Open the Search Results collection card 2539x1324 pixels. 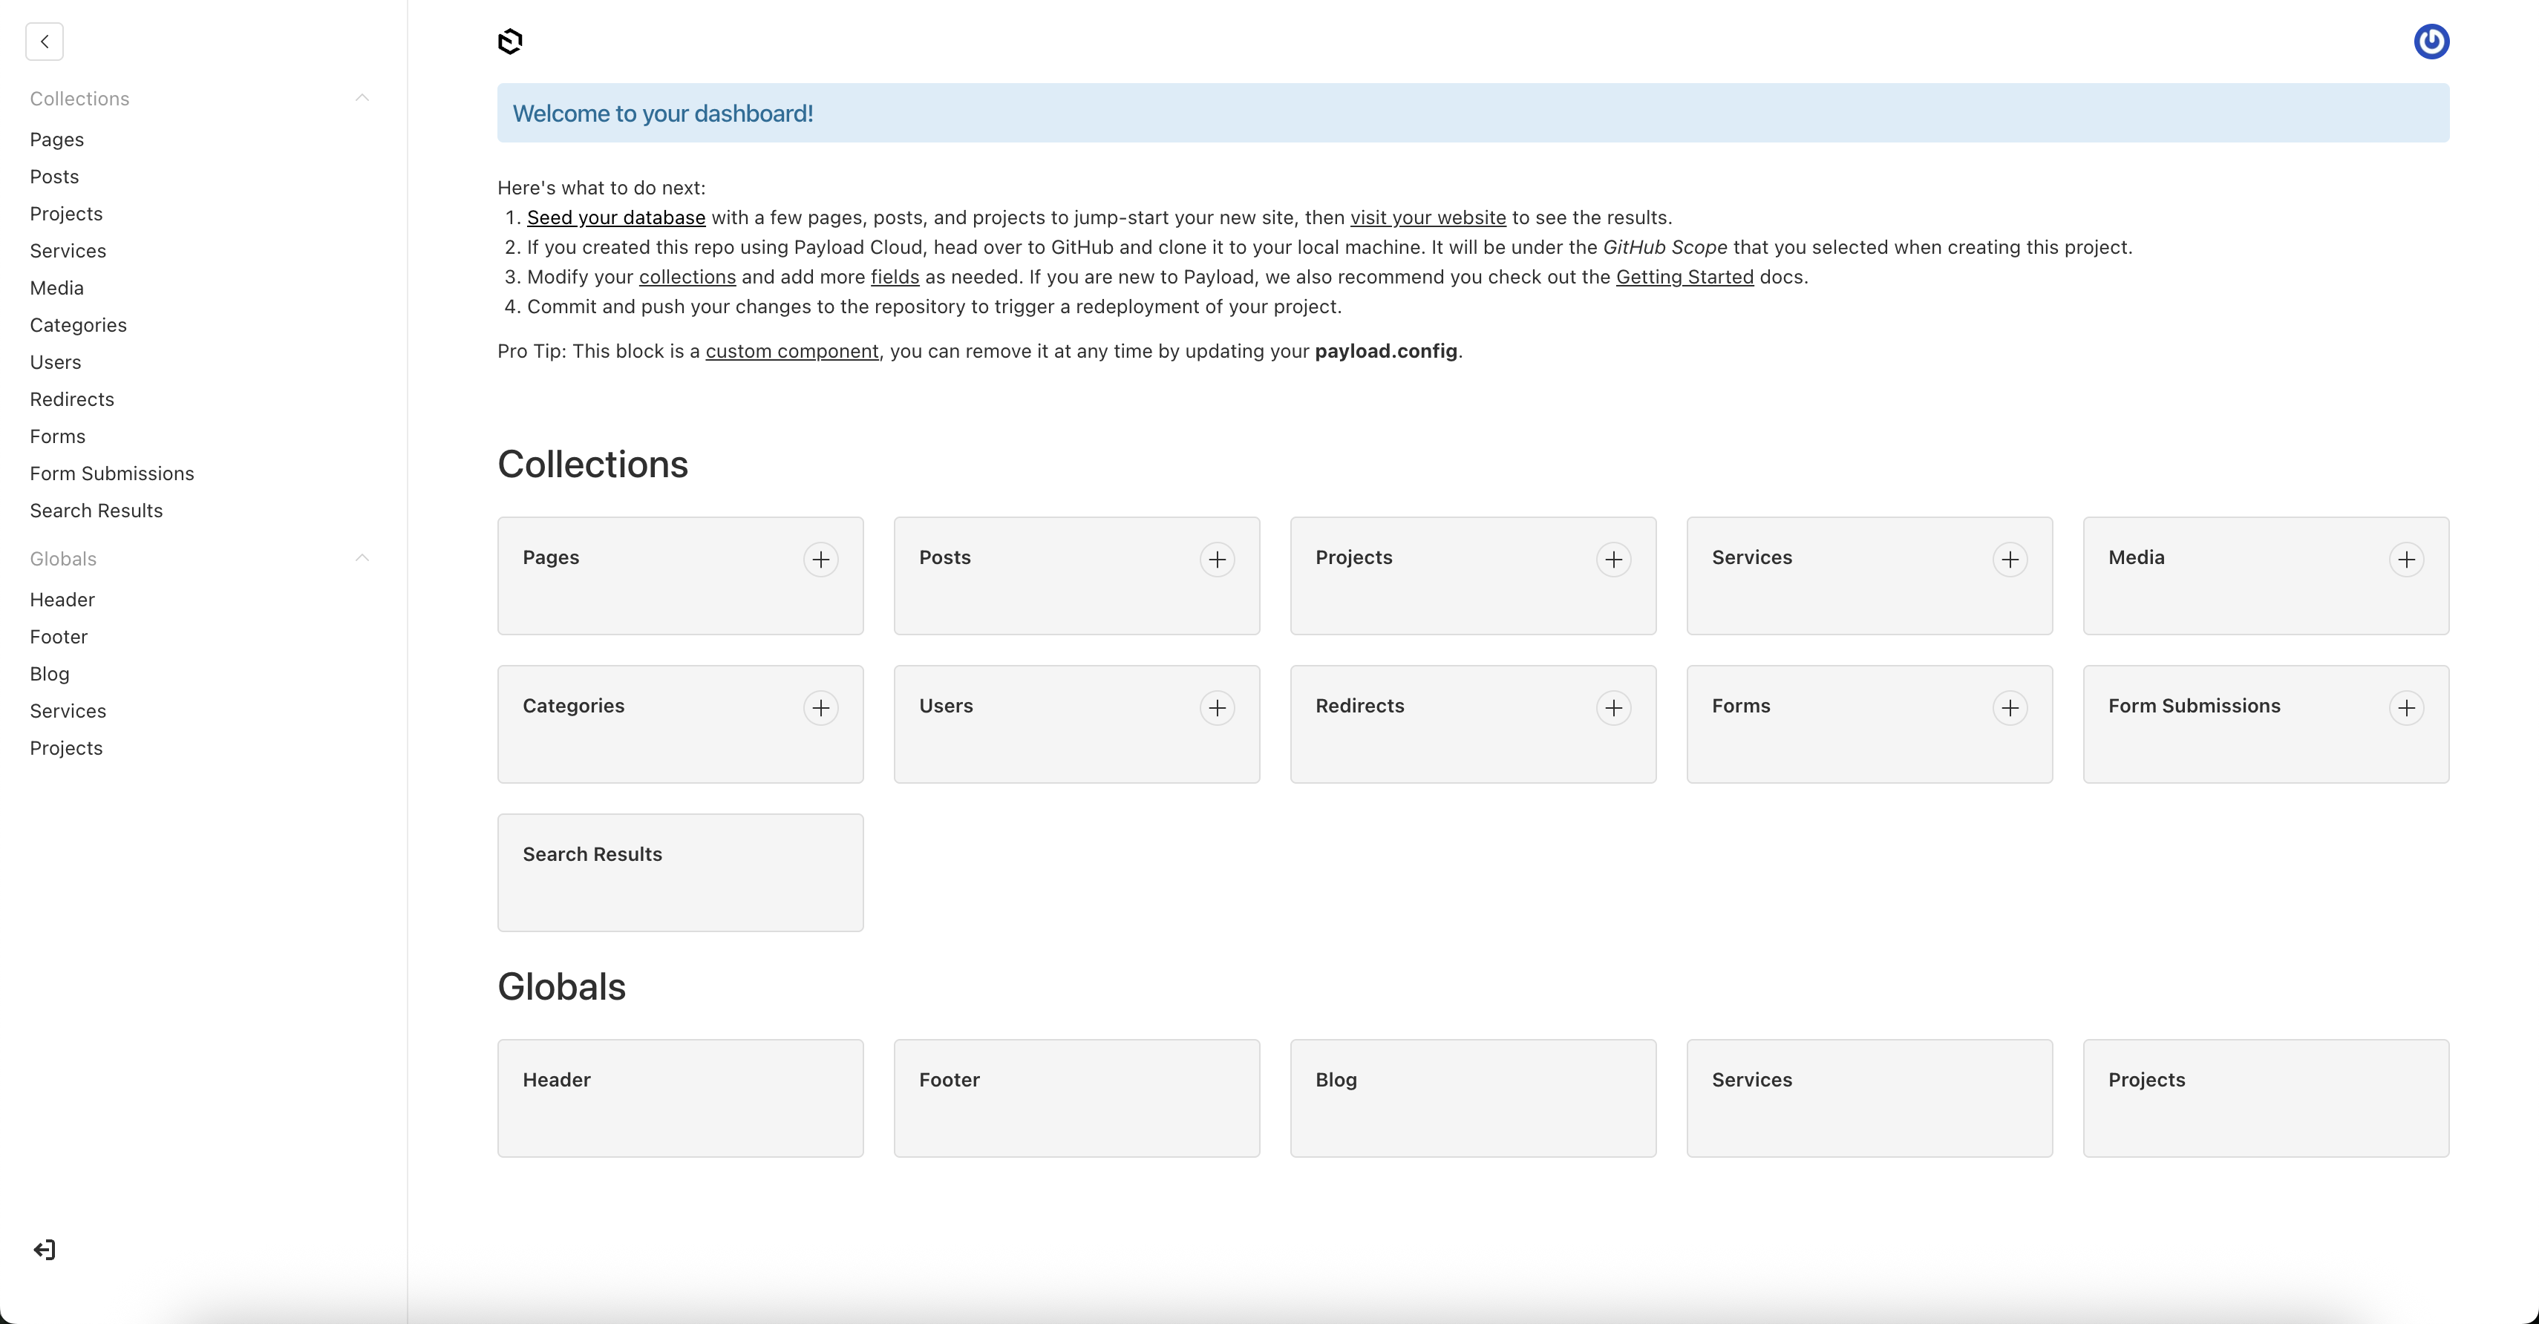tap(680, 872)
